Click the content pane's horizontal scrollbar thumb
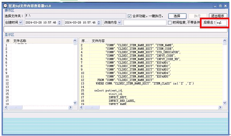Image resolution: width=231 pixels, height=136 pixels. [92, 107]
